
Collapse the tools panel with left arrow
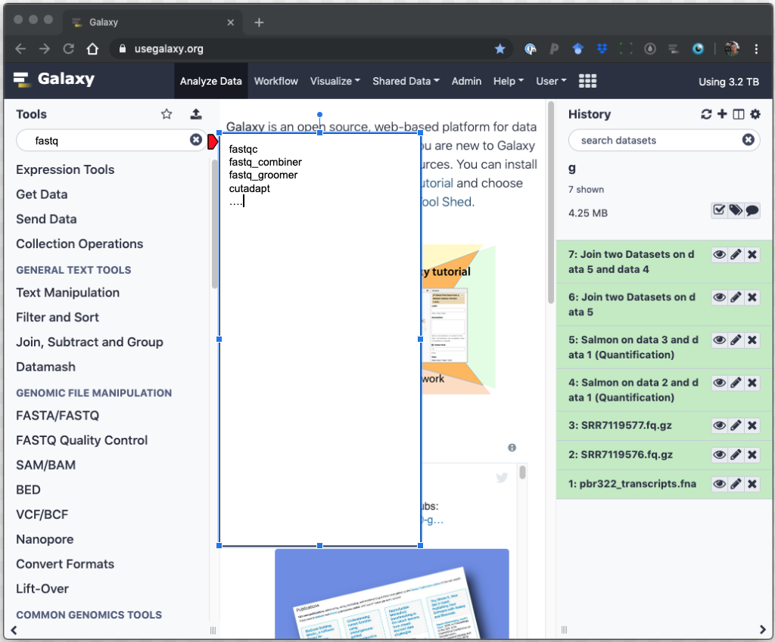coord(14,630)
